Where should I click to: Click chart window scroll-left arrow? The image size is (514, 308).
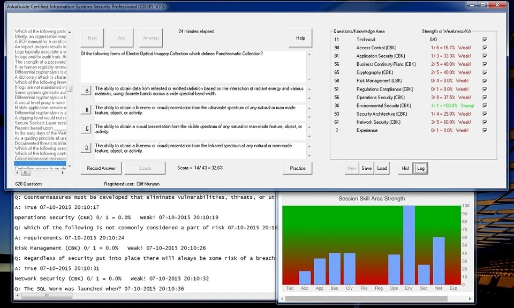(282, 299)
